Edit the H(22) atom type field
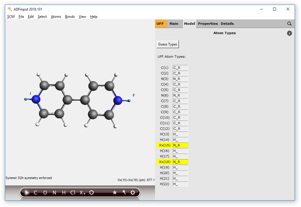 pyautogui.click(x=180, y=184)
